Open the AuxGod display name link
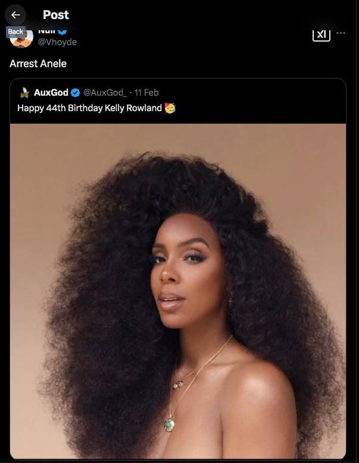Viewport: 359px width, 463px height. click(51, 93)
